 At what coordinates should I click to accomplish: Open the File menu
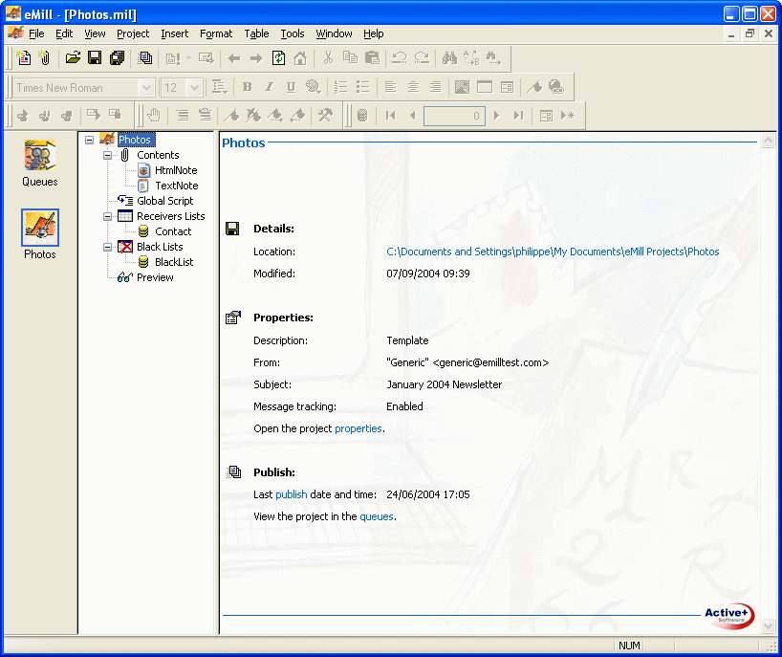tap(36, 33)
